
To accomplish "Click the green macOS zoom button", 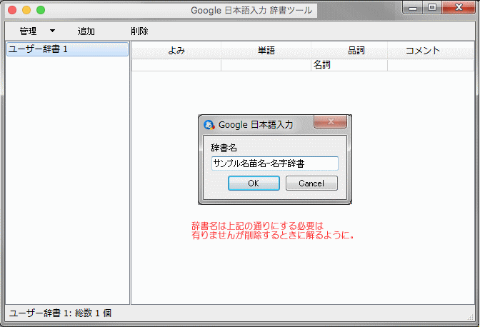I will pos(41,10).
